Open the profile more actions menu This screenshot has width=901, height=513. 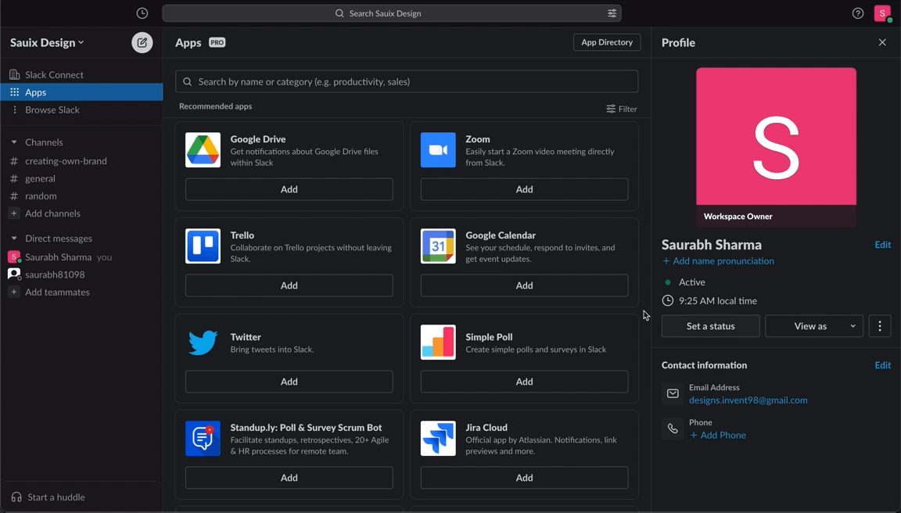click(x=880, y=326)
